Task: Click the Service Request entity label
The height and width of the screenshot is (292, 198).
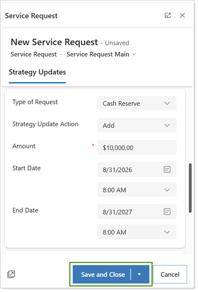Action: tap(34, 54)
